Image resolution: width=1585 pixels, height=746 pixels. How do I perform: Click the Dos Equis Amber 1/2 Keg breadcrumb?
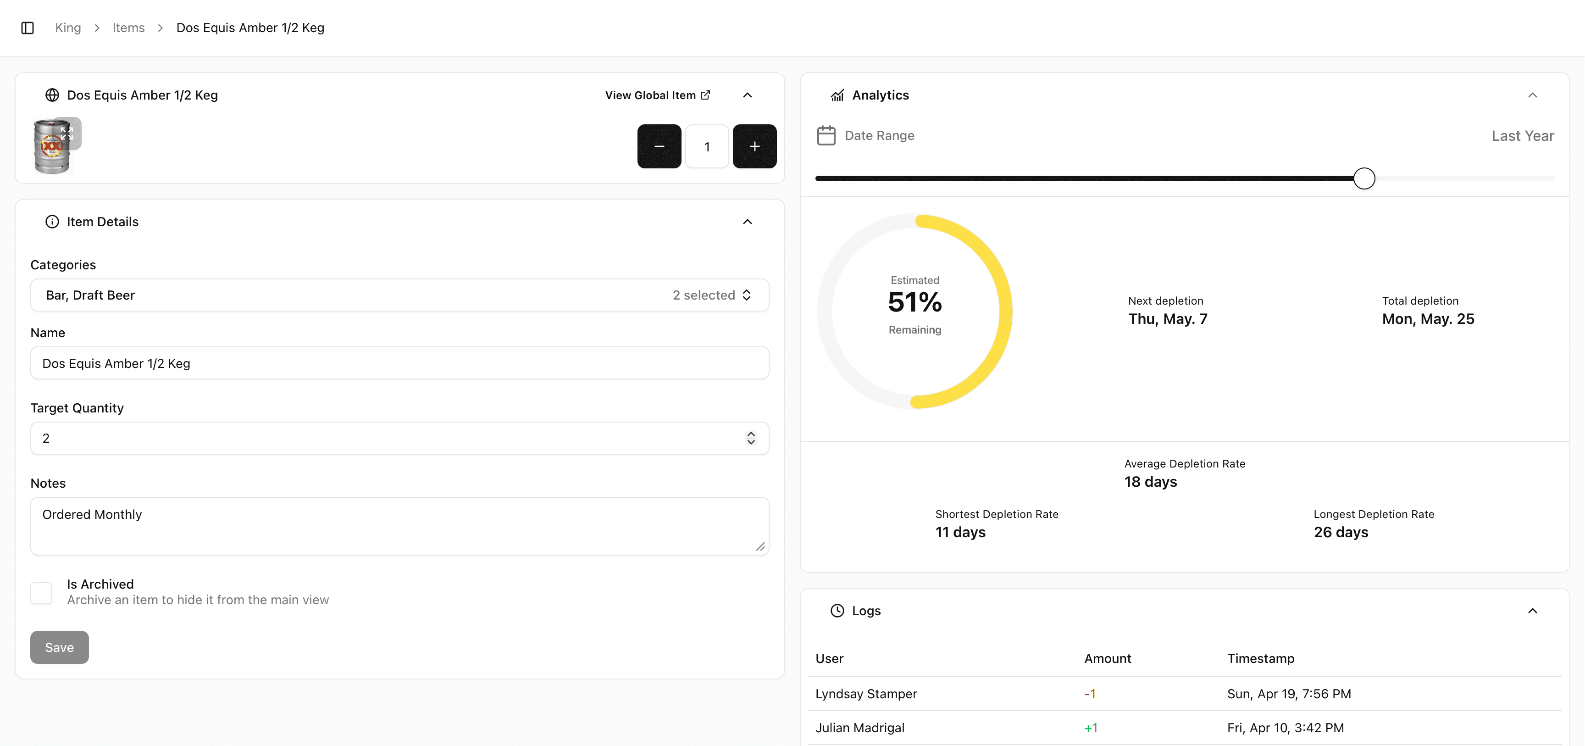(x=250, y=28)
